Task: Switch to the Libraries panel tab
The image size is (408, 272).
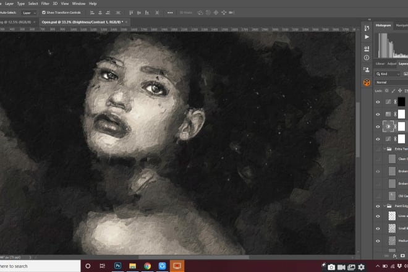Action: click(x=380, y=64)
